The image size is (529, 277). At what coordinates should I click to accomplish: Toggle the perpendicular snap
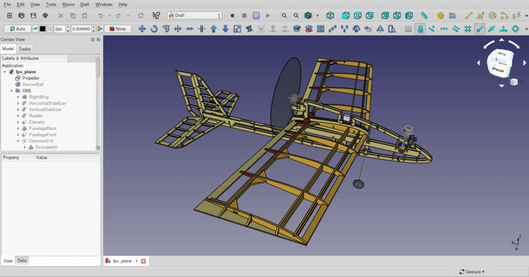503,29
